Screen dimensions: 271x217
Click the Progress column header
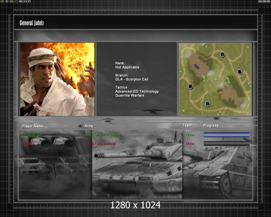(211, 125)
